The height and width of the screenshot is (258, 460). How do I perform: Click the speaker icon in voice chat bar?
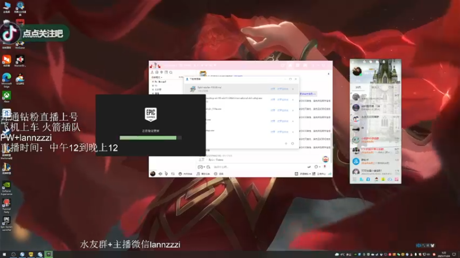(160, 174)
